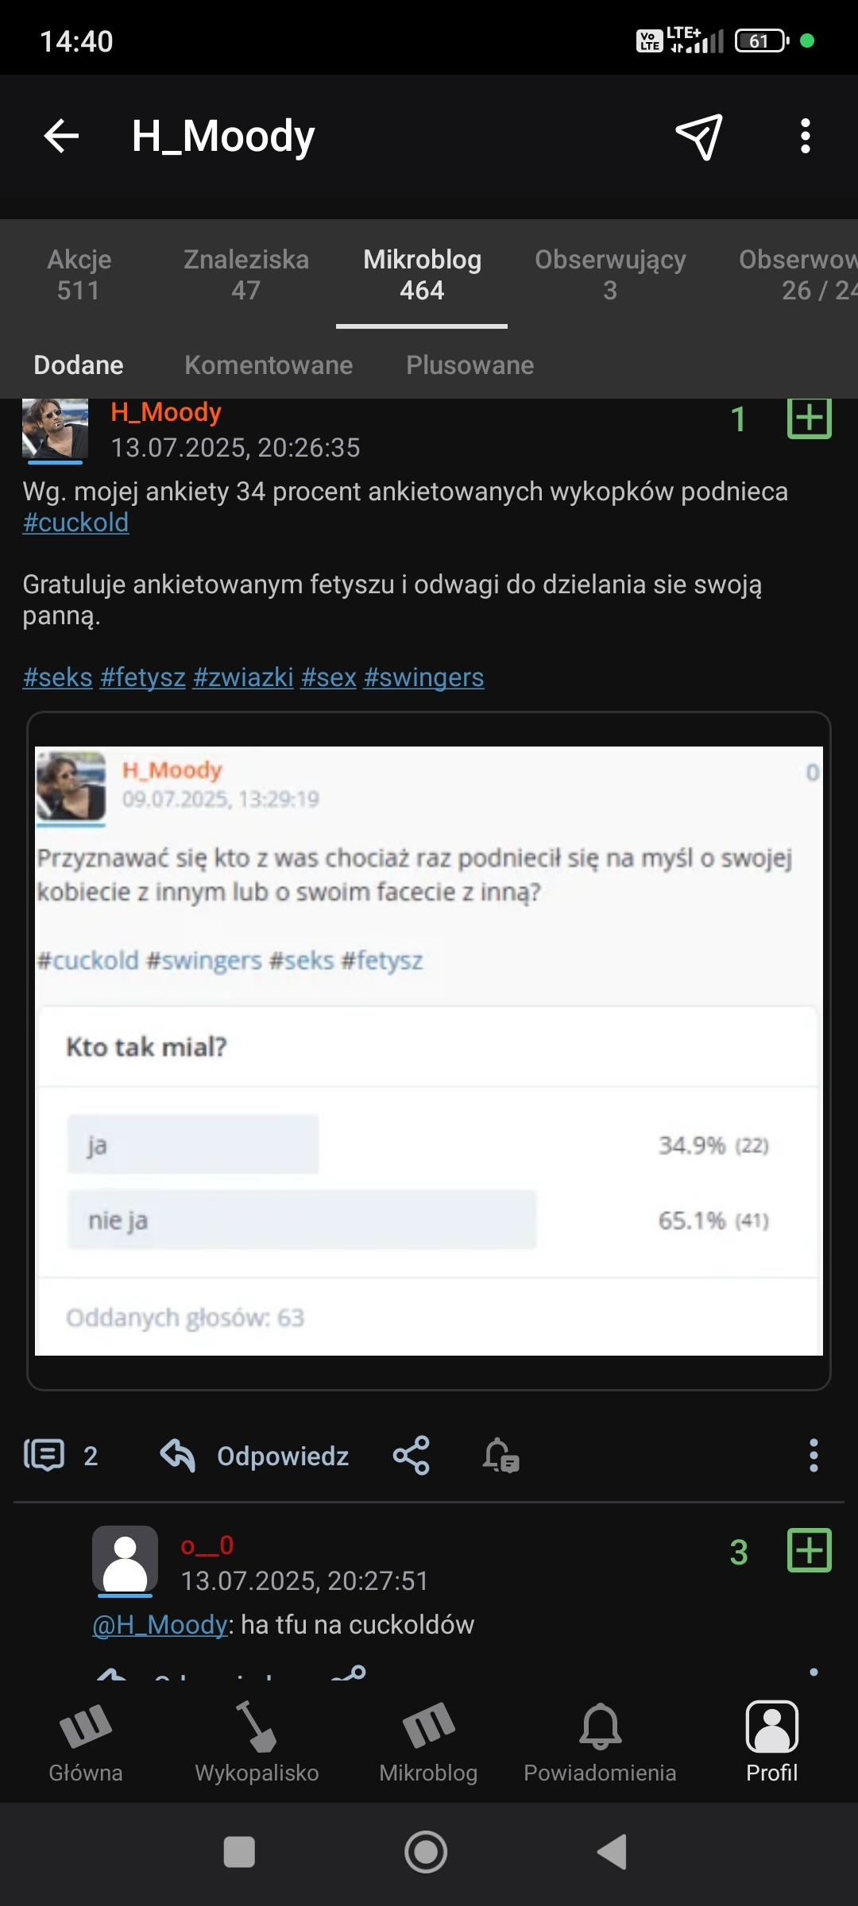Send a private message to H_Moody
Viewport: 858px width, 1906px height.
coord(699,136)
